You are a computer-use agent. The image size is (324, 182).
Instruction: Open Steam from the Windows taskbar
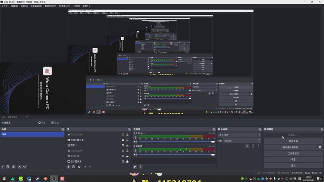[x=37, y=178]
